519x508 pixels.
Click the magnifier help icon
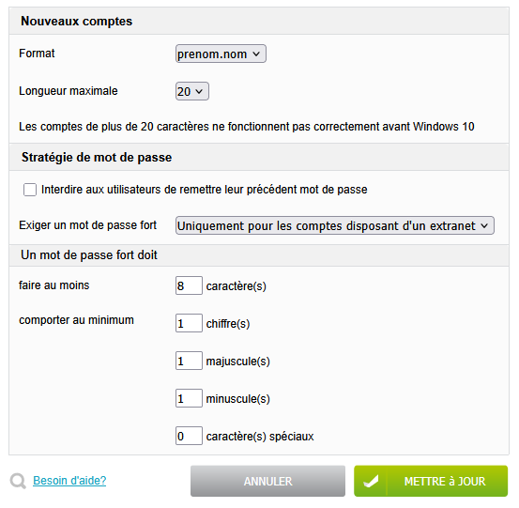pyautogui.click(x=18, y=481)
